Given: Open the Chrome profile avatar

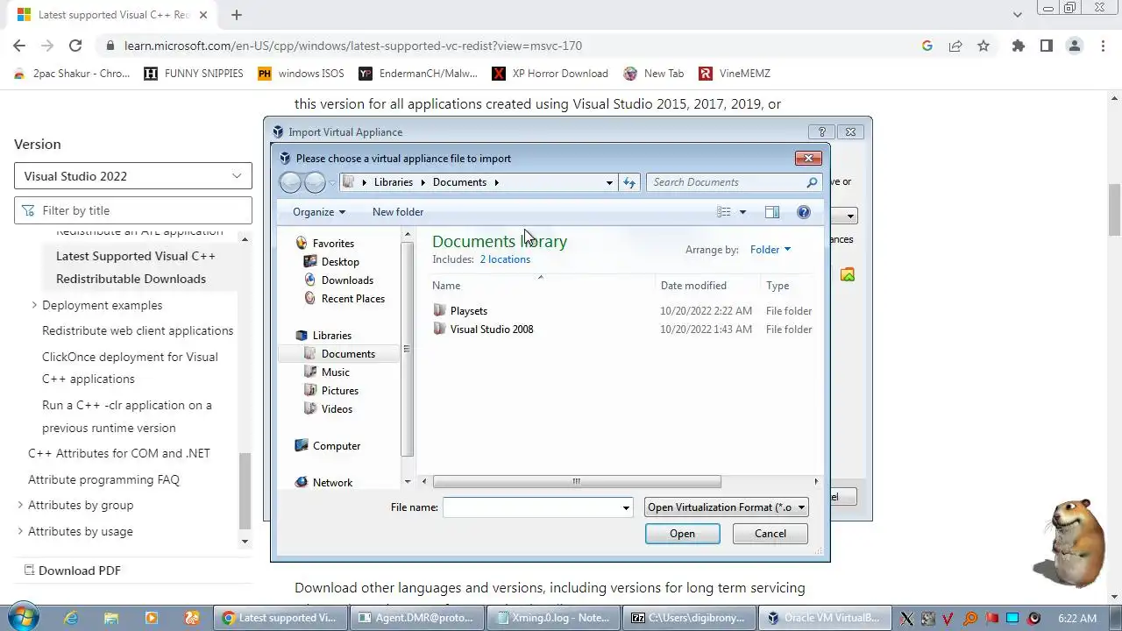Looking at the screenshot, I should (1074, 46).
